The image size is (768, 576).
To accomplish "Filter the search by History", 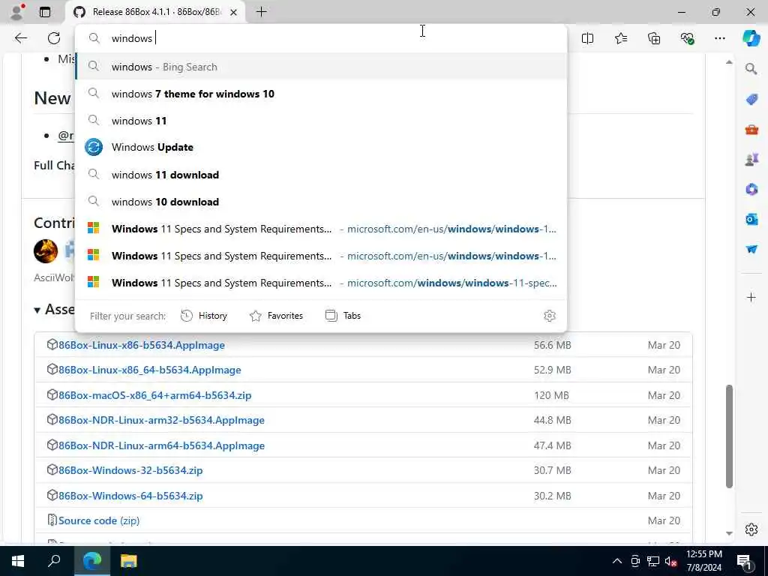I will click(x=204, y=316).
